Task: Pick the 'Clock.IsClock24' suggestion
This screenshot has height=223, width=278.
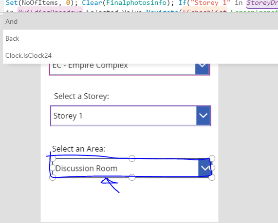Action: (140, 55)
